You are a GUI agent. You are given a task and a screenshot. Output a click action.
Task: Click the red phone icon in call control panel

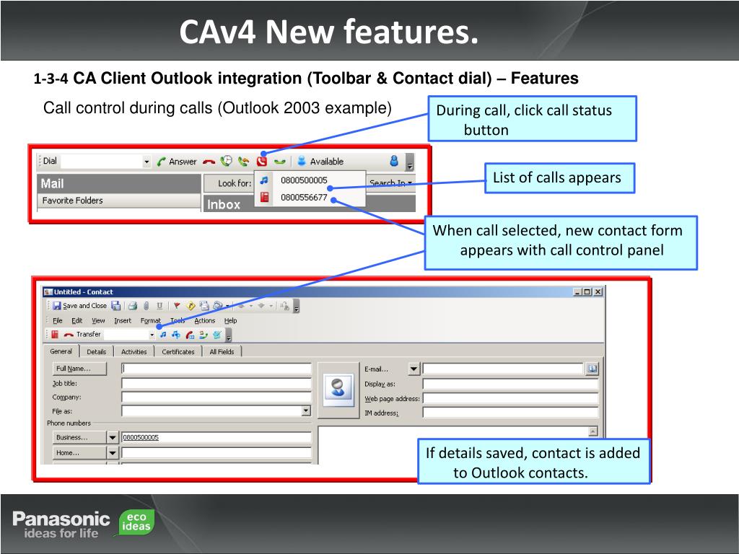(55, 335)
